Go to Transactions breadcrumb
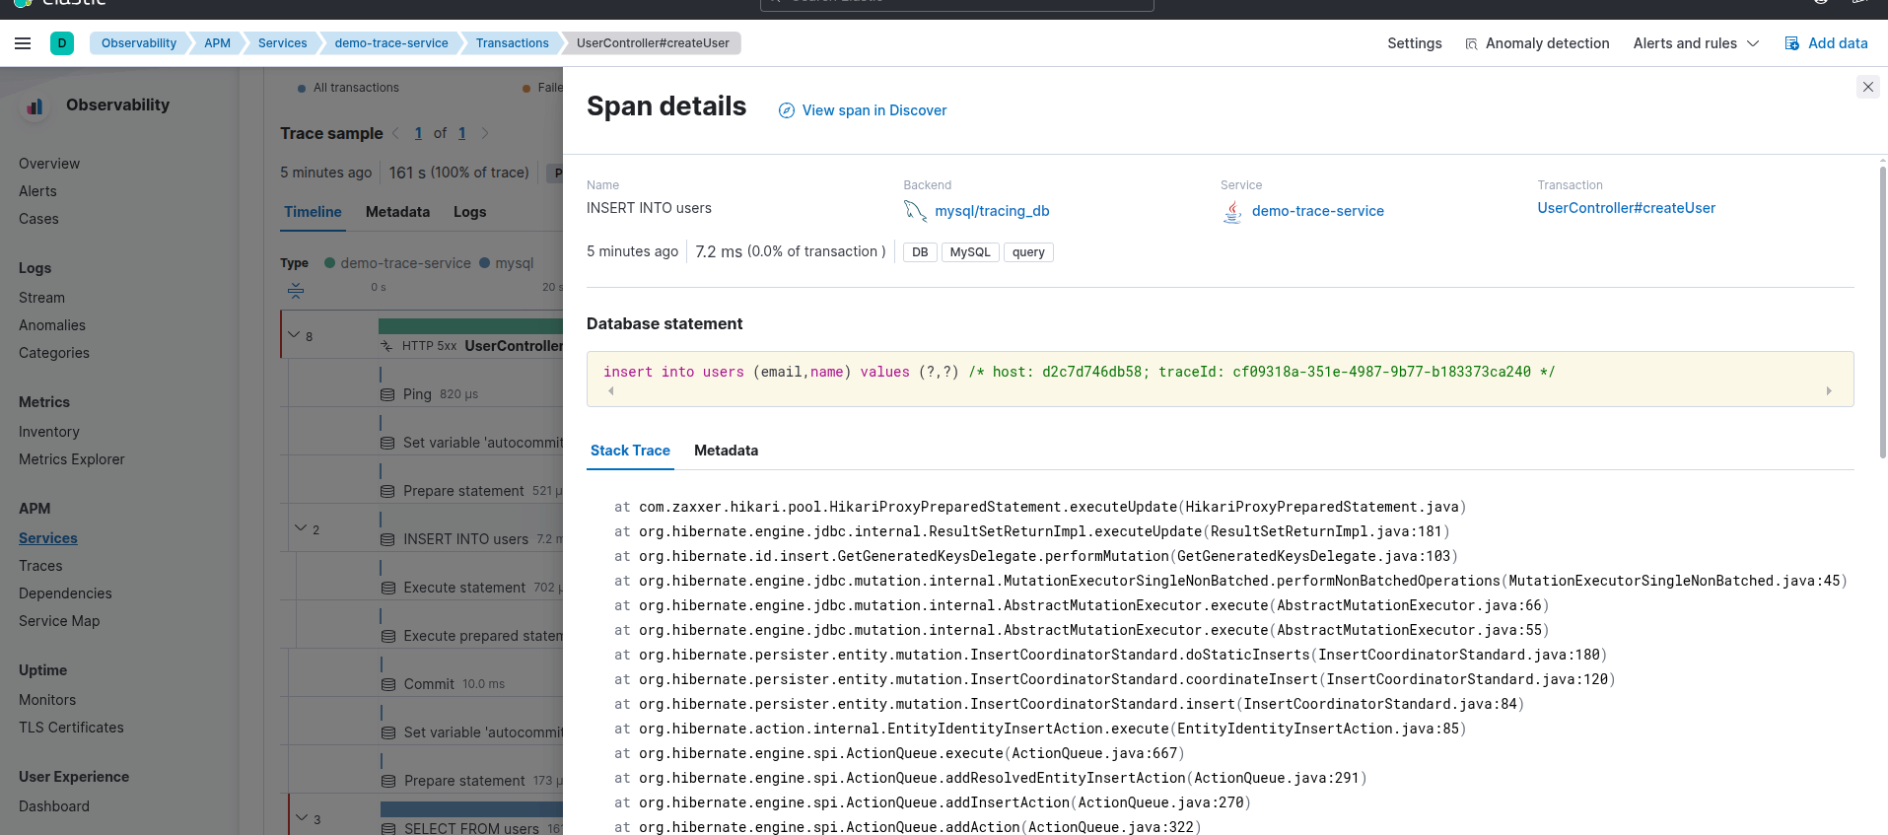The width and height of the screenshot is (1888, 835). [x=512, y=43]
